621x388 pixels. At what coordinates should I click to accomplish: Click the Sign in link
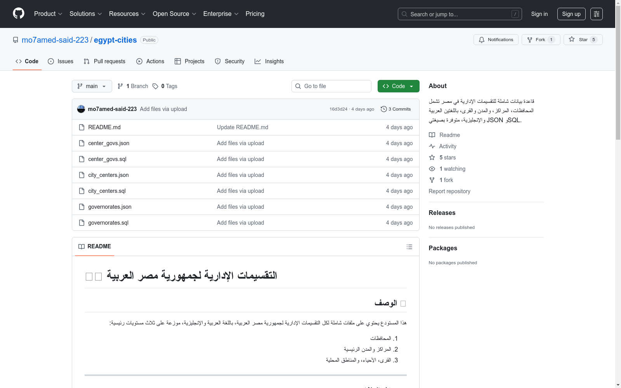(539, 14)
